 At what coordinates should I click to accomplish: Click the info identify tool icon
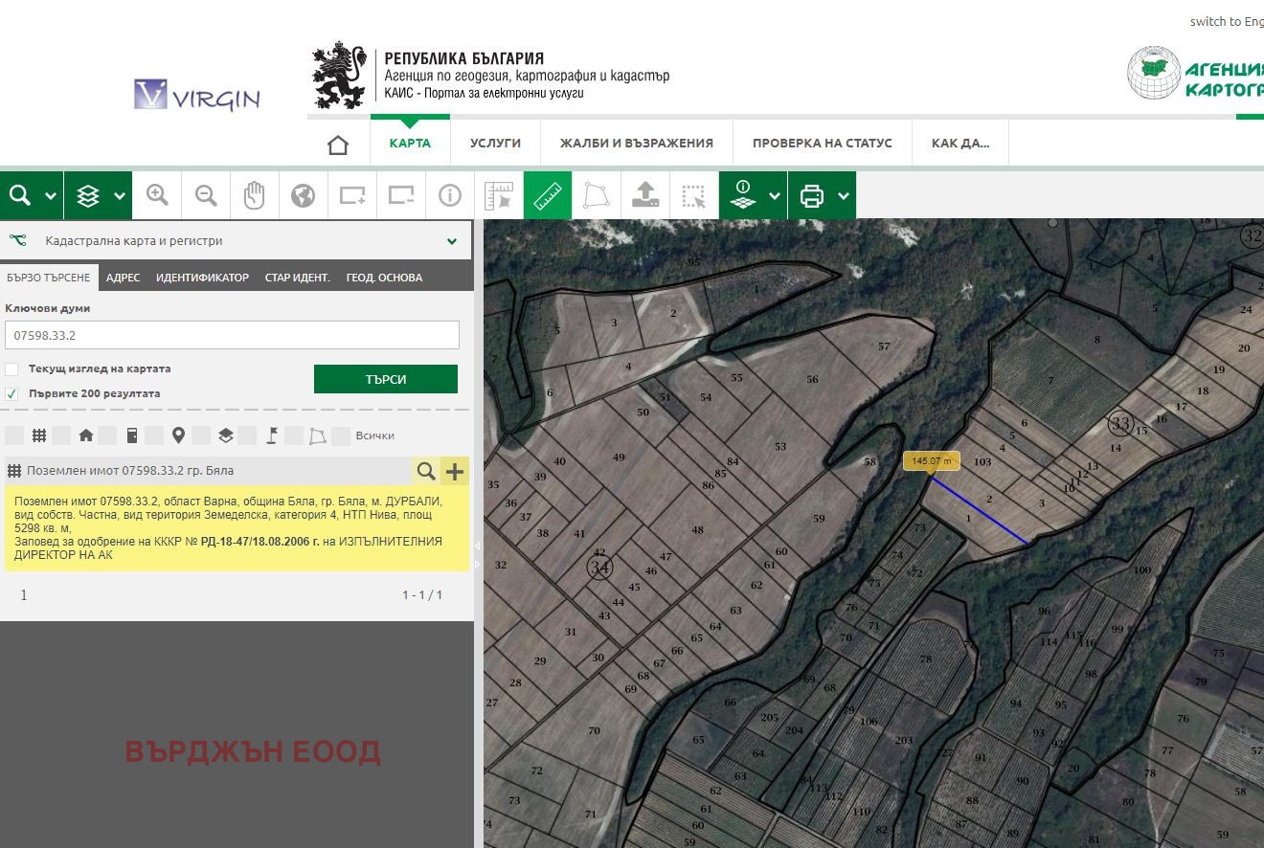pos(449,195)
